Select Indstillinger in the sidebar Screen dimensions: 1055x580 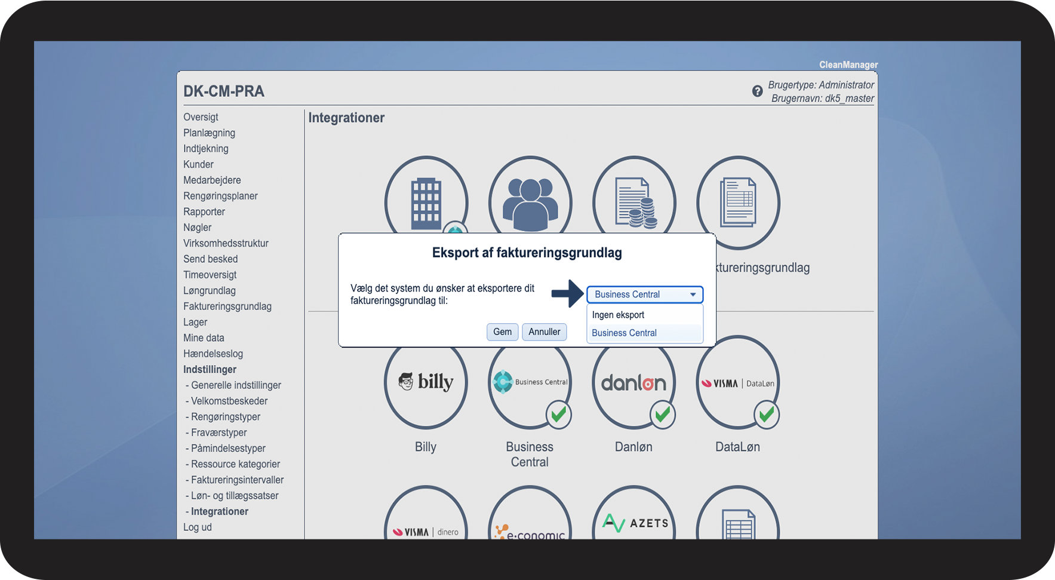pyautogui.click(x=210, y=369)
